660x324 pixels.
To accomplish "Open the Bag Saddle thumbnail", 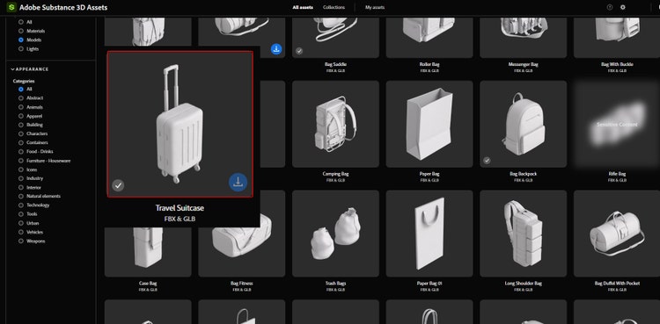I will [x=335, y=38].
